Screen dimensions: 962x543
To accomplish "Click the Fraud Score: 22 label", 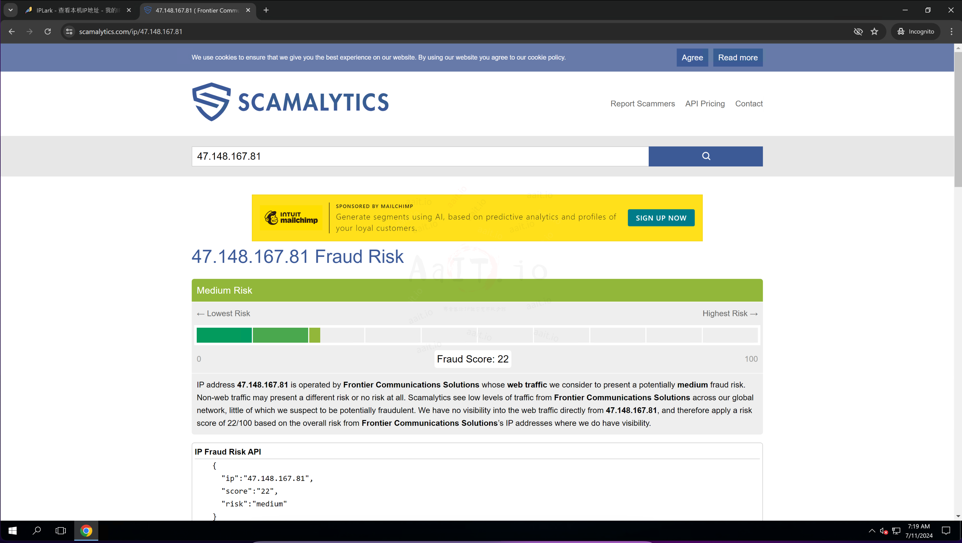I will click(x=472, y=359).
